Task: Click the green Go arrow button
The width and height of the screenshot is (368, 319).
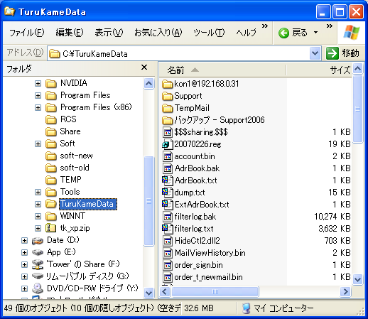Action: 332,53
